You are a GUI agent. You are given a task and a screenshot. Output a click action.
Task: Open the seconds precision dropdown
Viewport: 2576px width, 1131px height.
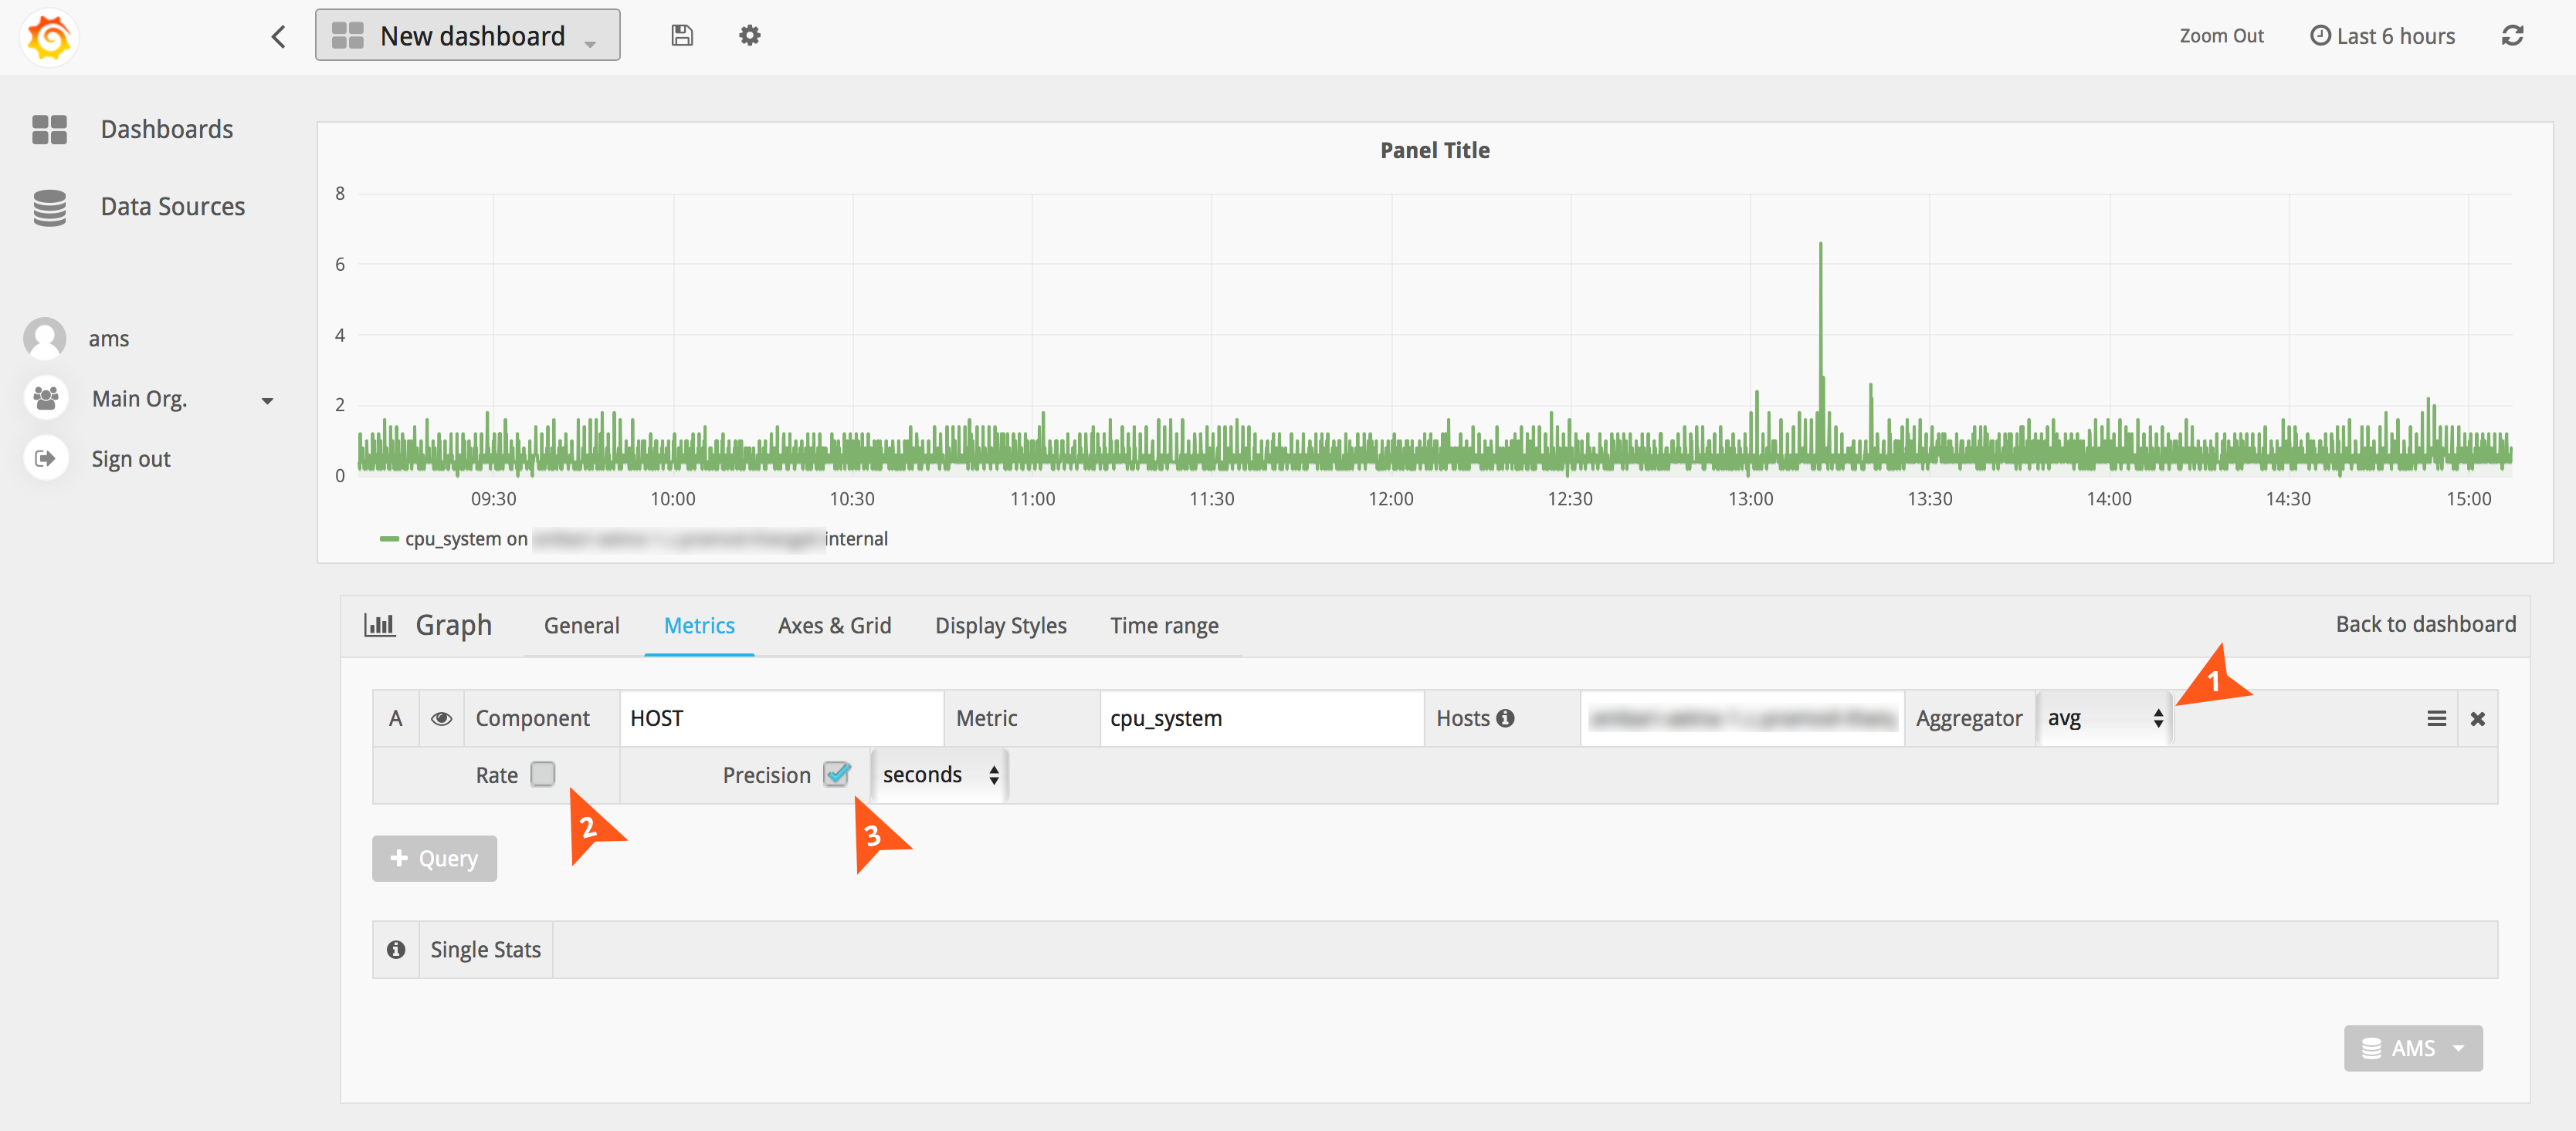(x=939, y=775)
